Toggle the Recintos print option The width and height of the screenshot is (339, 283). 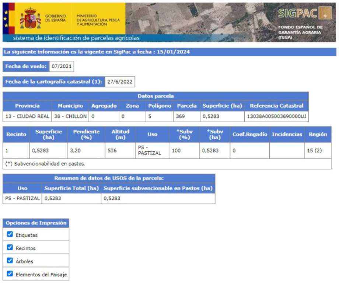point(10,248)
